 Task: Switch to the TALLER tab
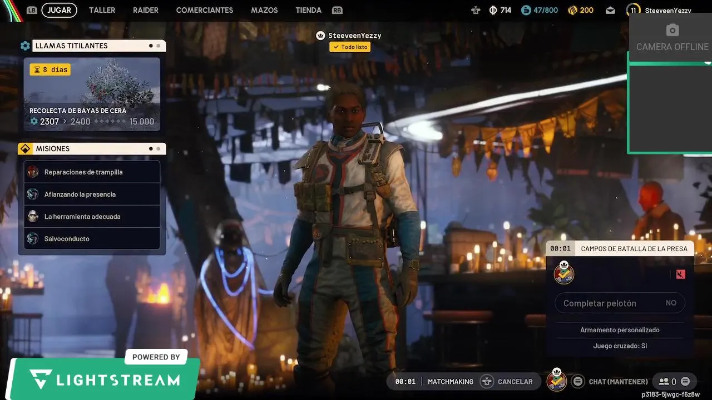(102, 10)
